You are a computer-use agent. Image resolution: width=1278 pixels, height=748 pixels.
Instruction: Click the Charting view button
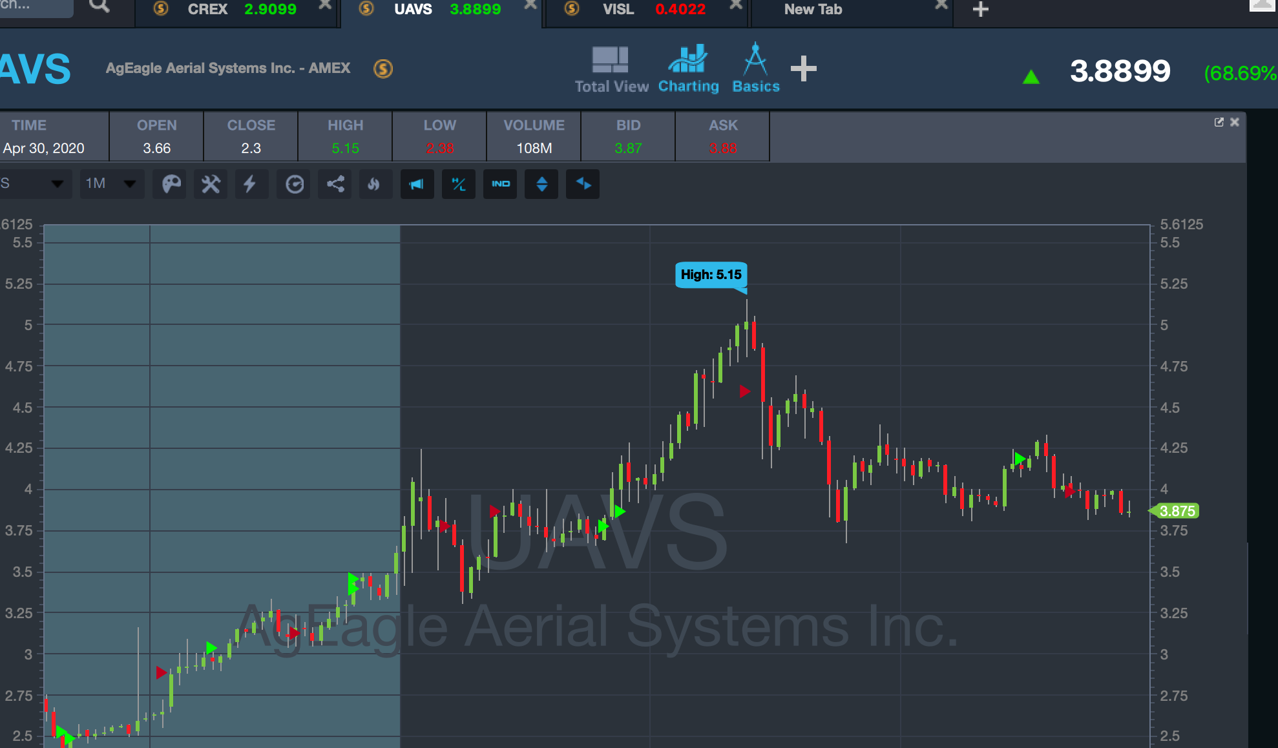point(688,69)
